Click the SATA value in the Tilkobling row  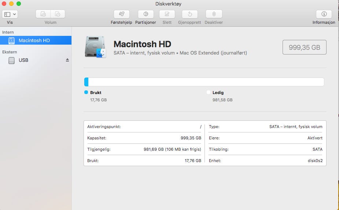pos(317,149)
